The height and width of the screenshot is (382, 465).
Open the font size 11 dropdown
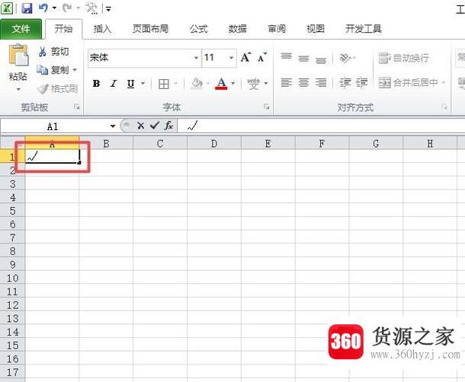tap(231, 57)
